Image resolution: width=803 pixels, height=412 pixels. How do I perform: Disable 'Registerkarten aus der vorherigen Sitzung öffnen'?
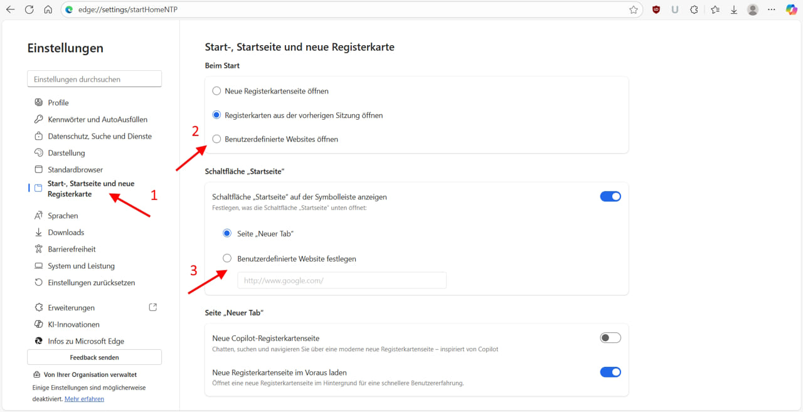(x=216, y=115)
